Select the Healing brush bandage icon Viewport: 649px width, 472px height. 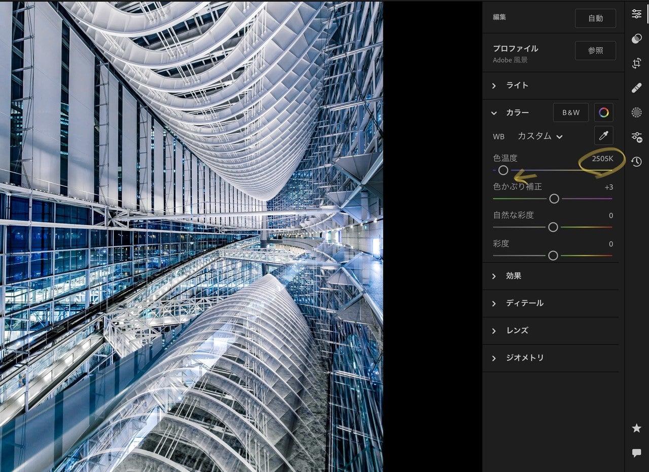pyautogui.click(x=636, y=88)
